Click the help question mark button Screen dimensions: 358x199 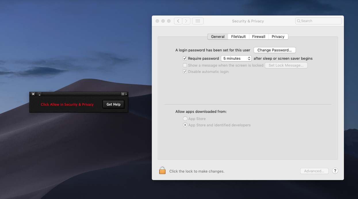click(x=335, y=171)
